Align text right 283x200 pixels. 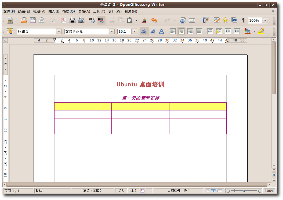tap(190, 32)
